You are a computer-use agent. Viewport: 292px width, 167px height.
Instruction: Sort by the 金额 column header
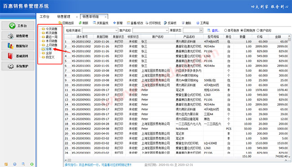pyautogui.click(x=278, y=37)
